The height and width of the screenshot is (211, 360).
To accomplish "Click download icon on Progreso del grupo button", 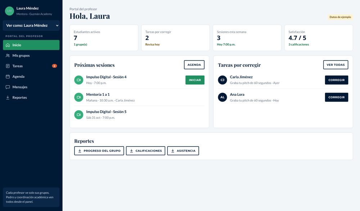I will (80, 151).
